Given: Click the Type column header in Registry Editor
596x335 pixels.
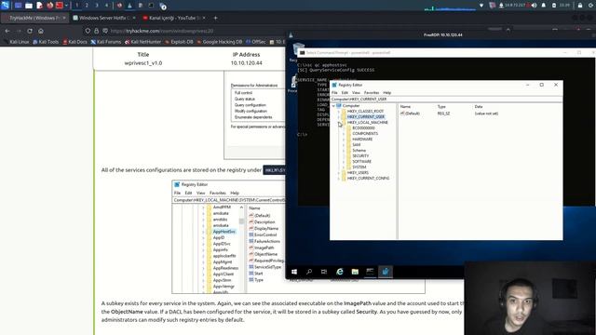Looking at the screenshot, I should (x=441, y=107).
